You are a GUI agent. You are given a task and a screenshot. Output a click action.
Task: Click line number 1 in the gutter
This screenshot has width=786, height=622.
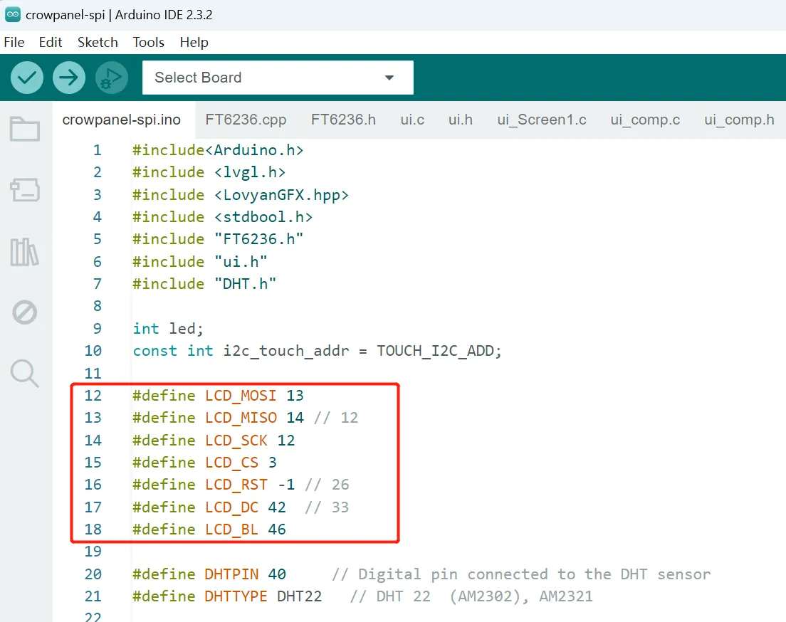point(98,150)
